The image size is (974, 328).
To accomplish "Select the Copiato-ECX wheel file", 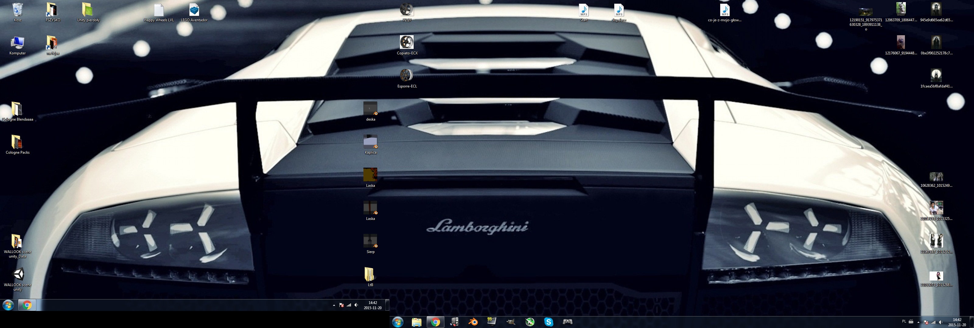I will [x=407, y=43].
